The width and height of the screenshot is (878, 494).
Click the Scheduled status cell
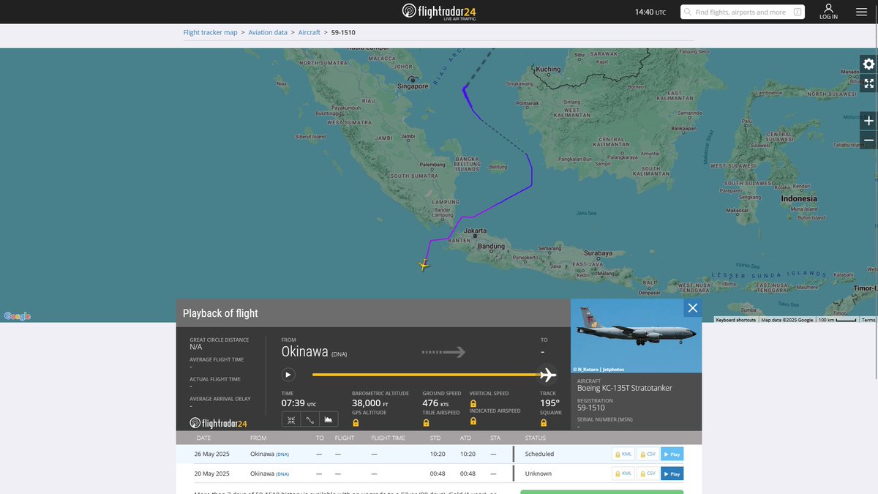click(x=539, y=454)
